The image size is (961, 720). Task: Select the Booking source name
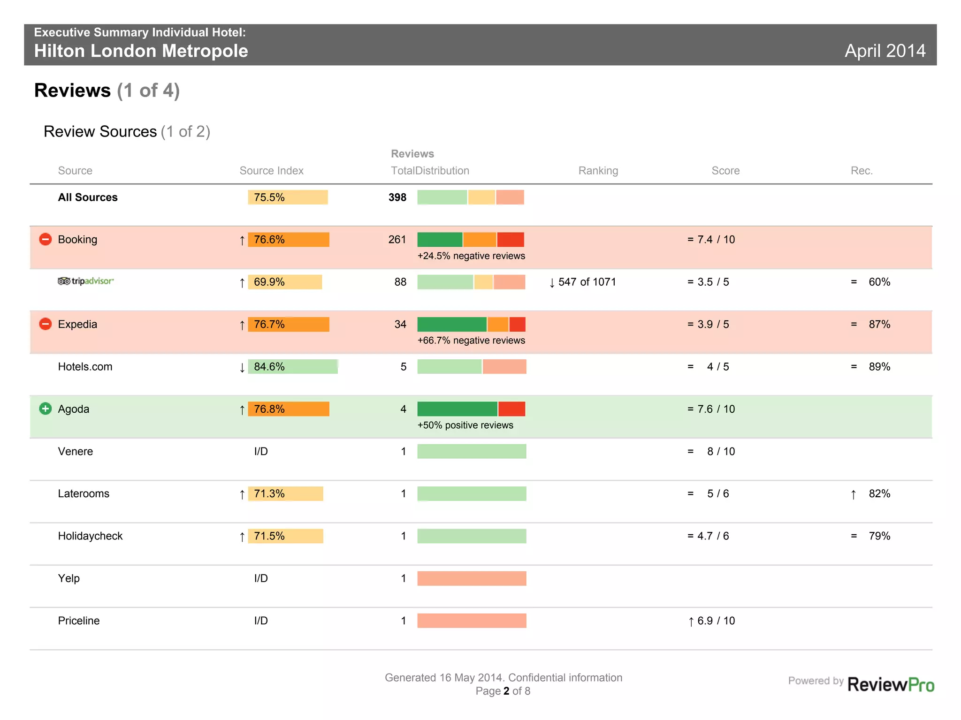pyautogui.click(x=77, y=240)
